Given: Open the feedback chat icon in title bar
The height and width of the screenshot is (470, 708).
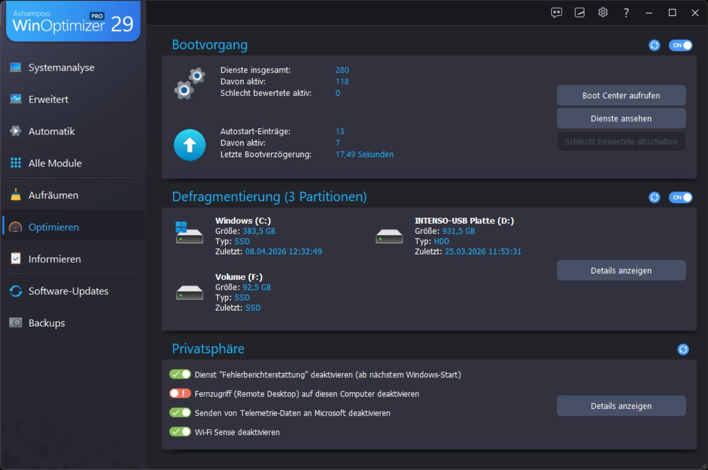Looking at the screenshot, I should (556, 13).
